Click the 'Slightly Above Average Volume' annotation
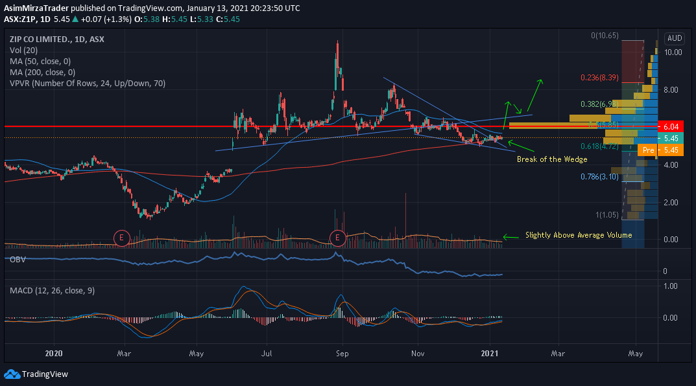The image size is (696, 386). [x=579, y=235]
